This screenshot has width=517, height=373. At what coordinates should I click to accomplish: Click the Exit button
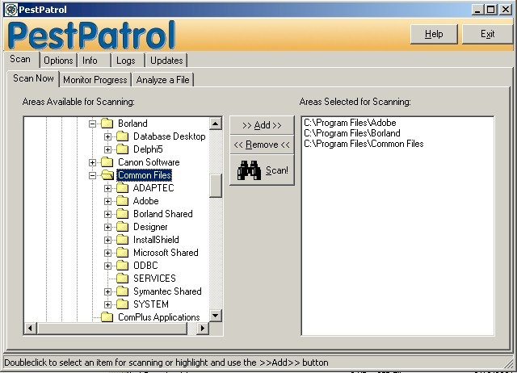pyautogui.click(x=487, y=34)
